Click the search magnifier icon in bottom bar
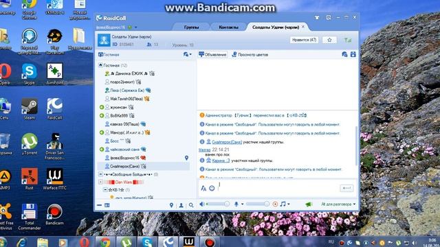Screen dimensions: 440x247 [191, 205]
